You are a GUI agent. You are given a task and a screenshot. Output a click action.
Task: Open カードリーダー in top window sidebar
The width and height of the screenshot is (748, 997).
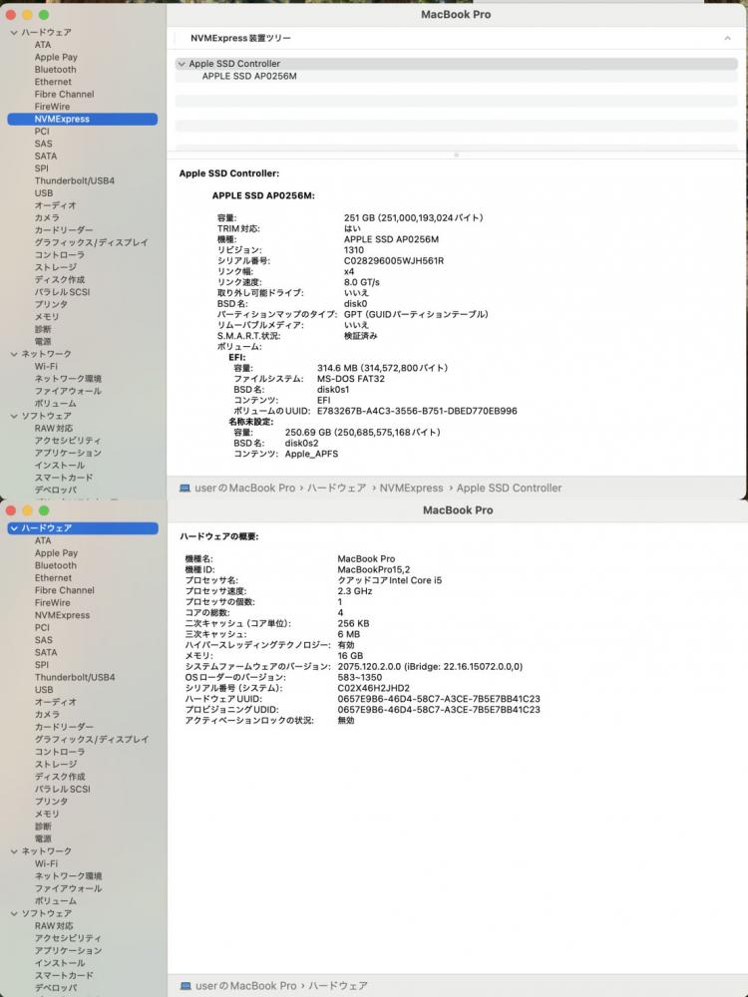(64, 231)
